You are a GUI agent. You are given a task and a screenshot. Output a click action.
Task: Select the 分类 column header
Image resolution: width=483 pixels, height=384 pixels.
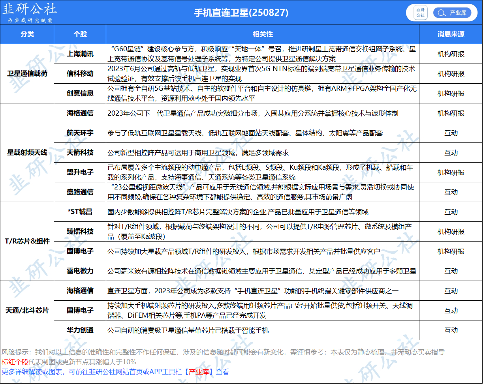(27, 34)
